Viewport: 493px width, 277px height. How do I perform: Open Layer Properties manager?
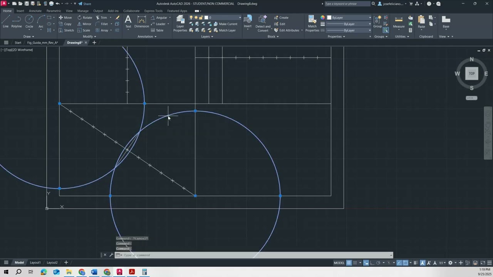pos(180,23)
